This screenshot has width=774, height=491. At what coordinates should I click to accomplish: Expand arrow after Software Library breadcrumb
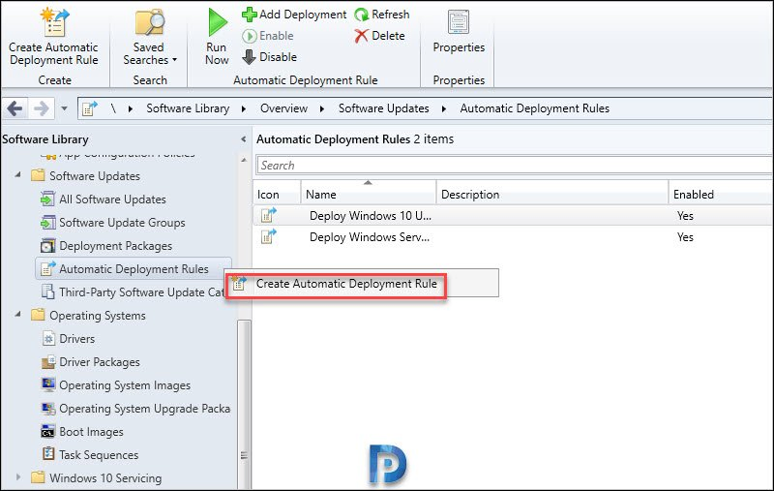244,108
